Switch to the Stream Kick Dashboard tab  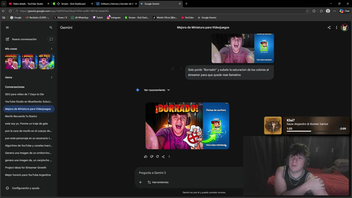coord(73,4)
